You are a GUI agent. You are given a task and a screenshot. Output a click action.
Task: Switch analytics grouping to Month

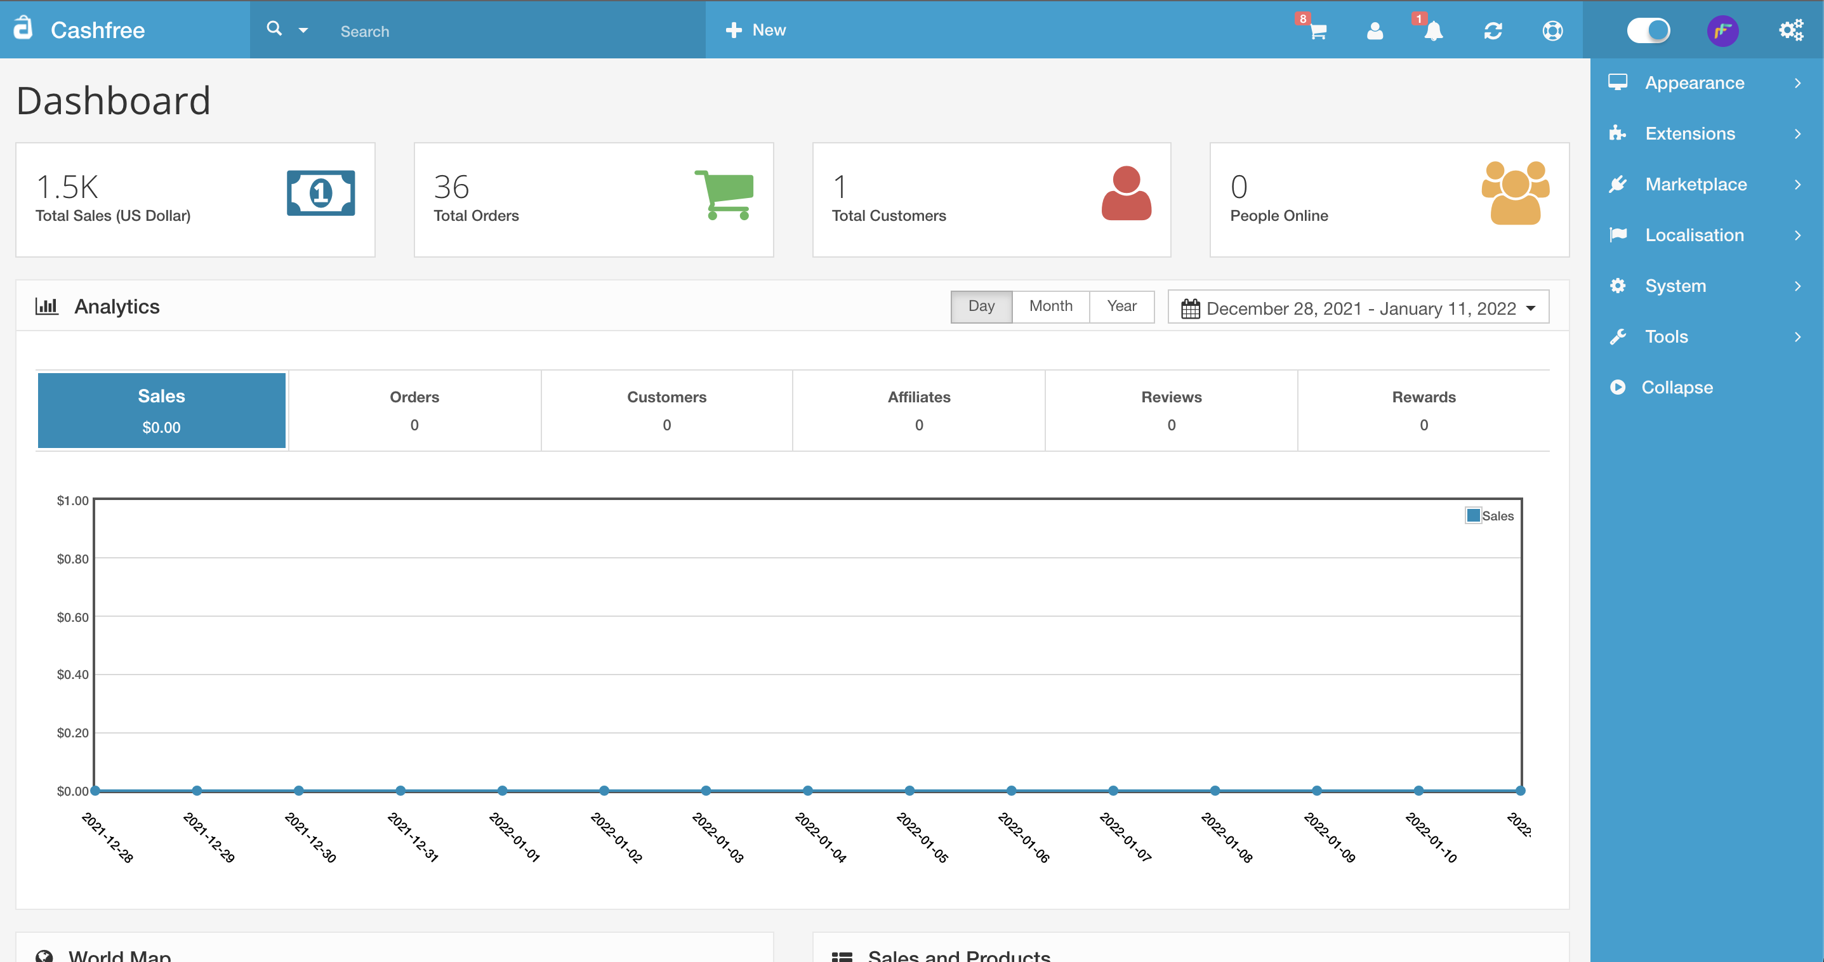tap(1050, 306)
